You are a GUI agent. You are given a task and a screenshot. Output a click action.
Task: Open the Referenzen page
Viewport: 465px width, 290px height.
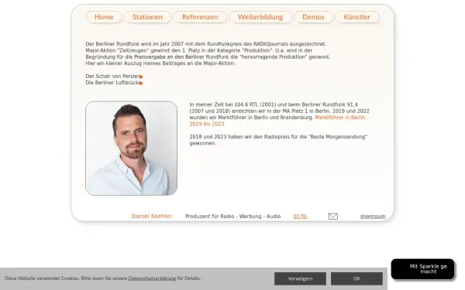[x=200, y=17]
